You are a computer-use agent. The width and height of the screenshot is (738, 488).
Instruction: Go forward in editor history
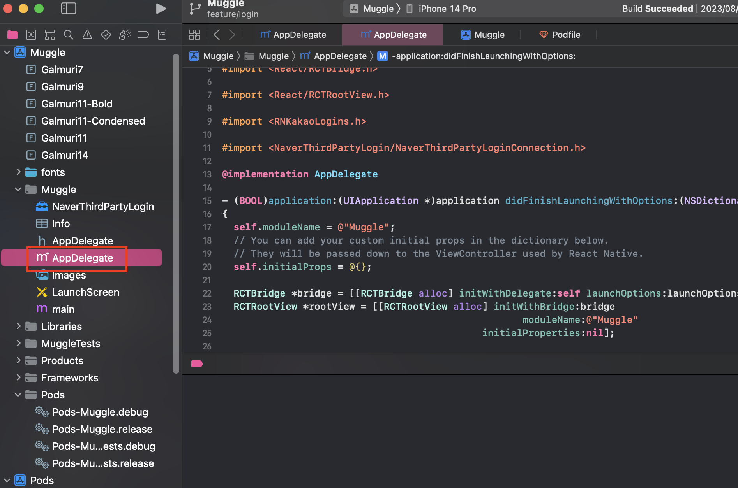232,35
